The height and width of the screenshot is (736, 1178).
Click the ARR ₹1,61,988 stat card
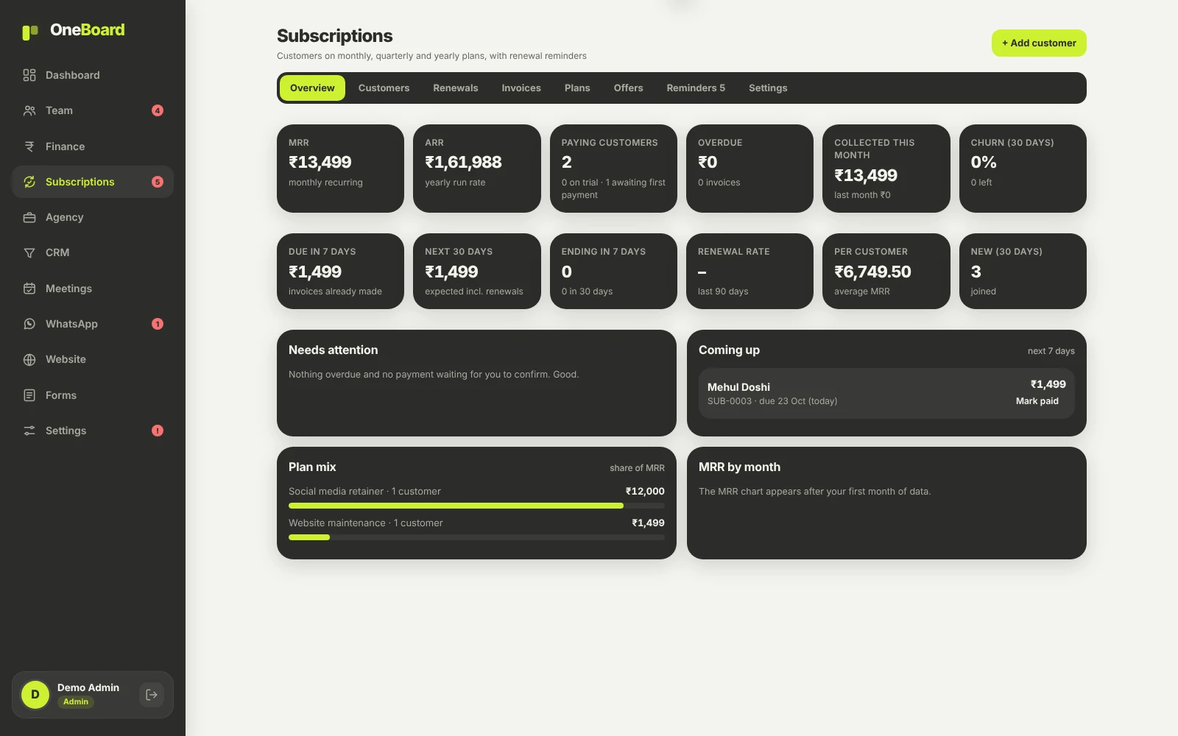pyautogui.click(x=477, y=169)
